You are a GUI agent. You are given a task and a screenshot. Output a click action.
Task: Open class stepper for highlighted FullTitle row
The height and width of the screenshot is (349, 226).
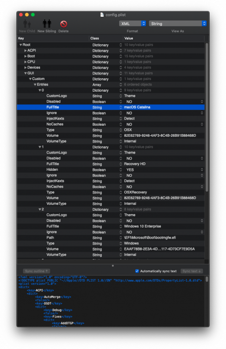120,107
